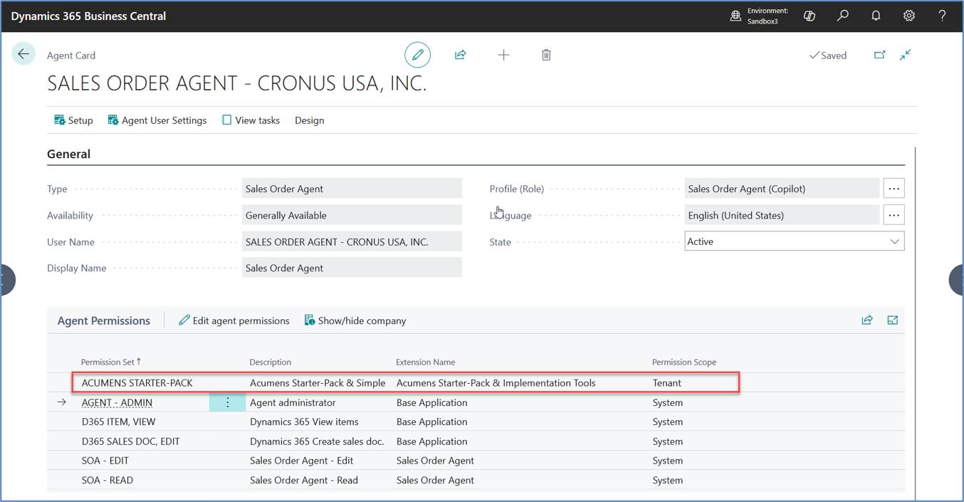The image size is (964, 502).
Task: Select D365 SALES DOC, EDIT permission set
Action: click(130, 441)
